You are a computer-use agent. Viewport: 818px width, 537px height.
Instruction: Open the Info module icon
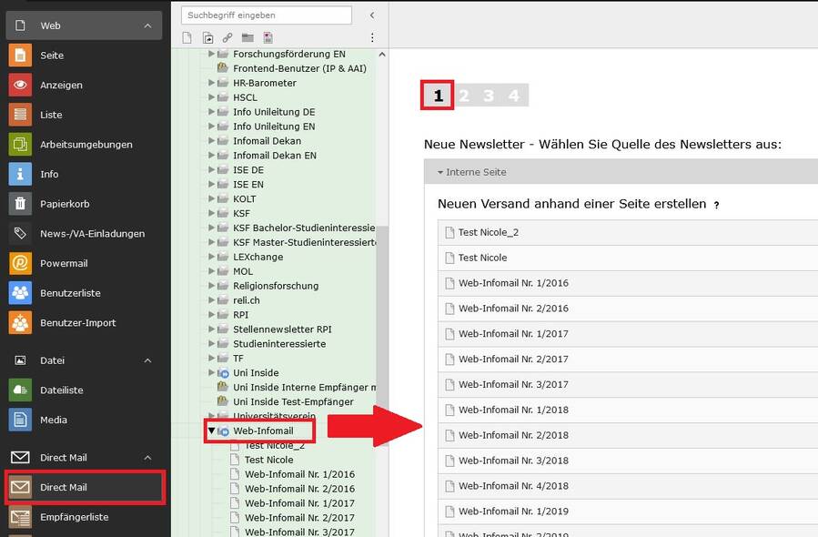(x=20, y=175)
